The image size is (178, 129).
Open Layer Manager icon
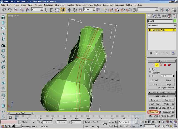174,10
